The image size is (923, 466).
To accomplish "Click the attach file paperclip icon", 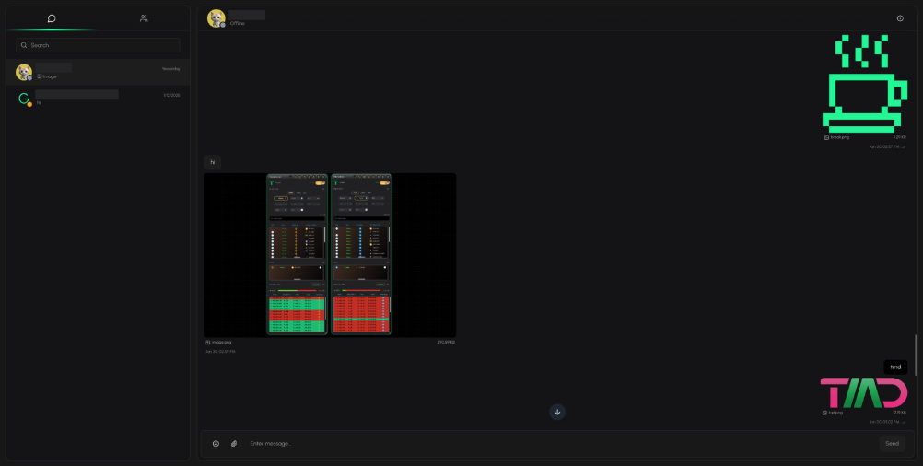I will click(234, 444).
